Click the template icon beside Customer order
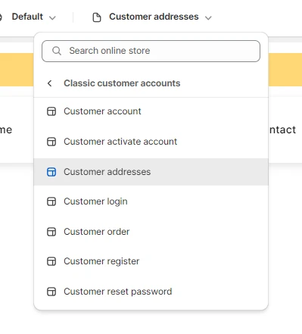This screenshot has height=334, width=302. click(x=51, y=232)
